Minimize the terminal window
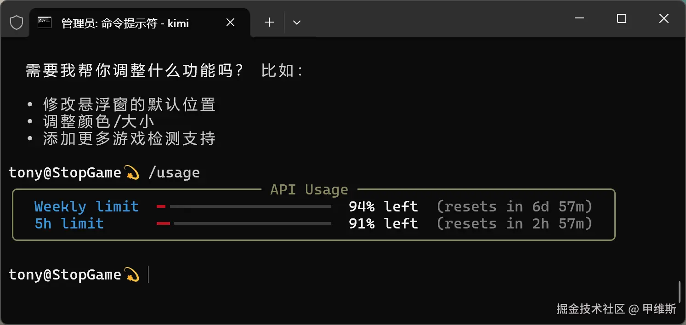The width and height of the screenshot is (686, 325). [579, 18]
